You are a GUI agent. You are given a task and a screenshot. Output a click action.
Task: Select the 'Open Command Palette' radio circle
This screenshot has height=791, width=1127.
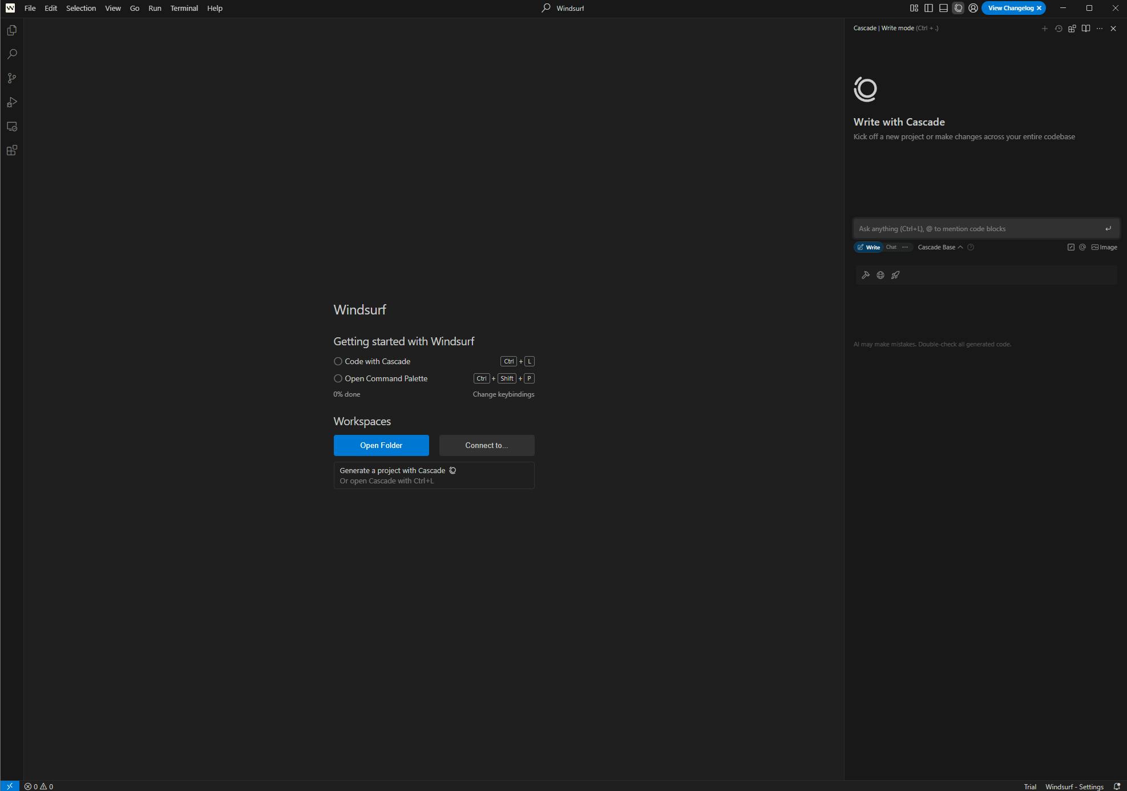(x=338, y=378)
